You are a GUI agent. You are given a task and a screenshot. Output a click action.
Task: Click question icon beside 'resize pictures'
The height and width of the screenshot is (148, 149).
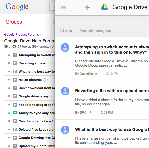pos(15,80)
